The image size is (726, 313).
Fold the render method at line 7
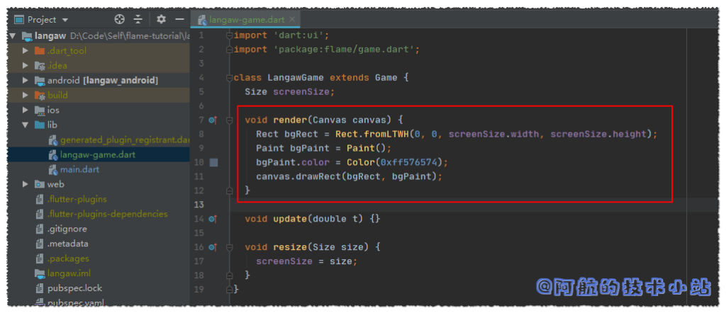229,120
